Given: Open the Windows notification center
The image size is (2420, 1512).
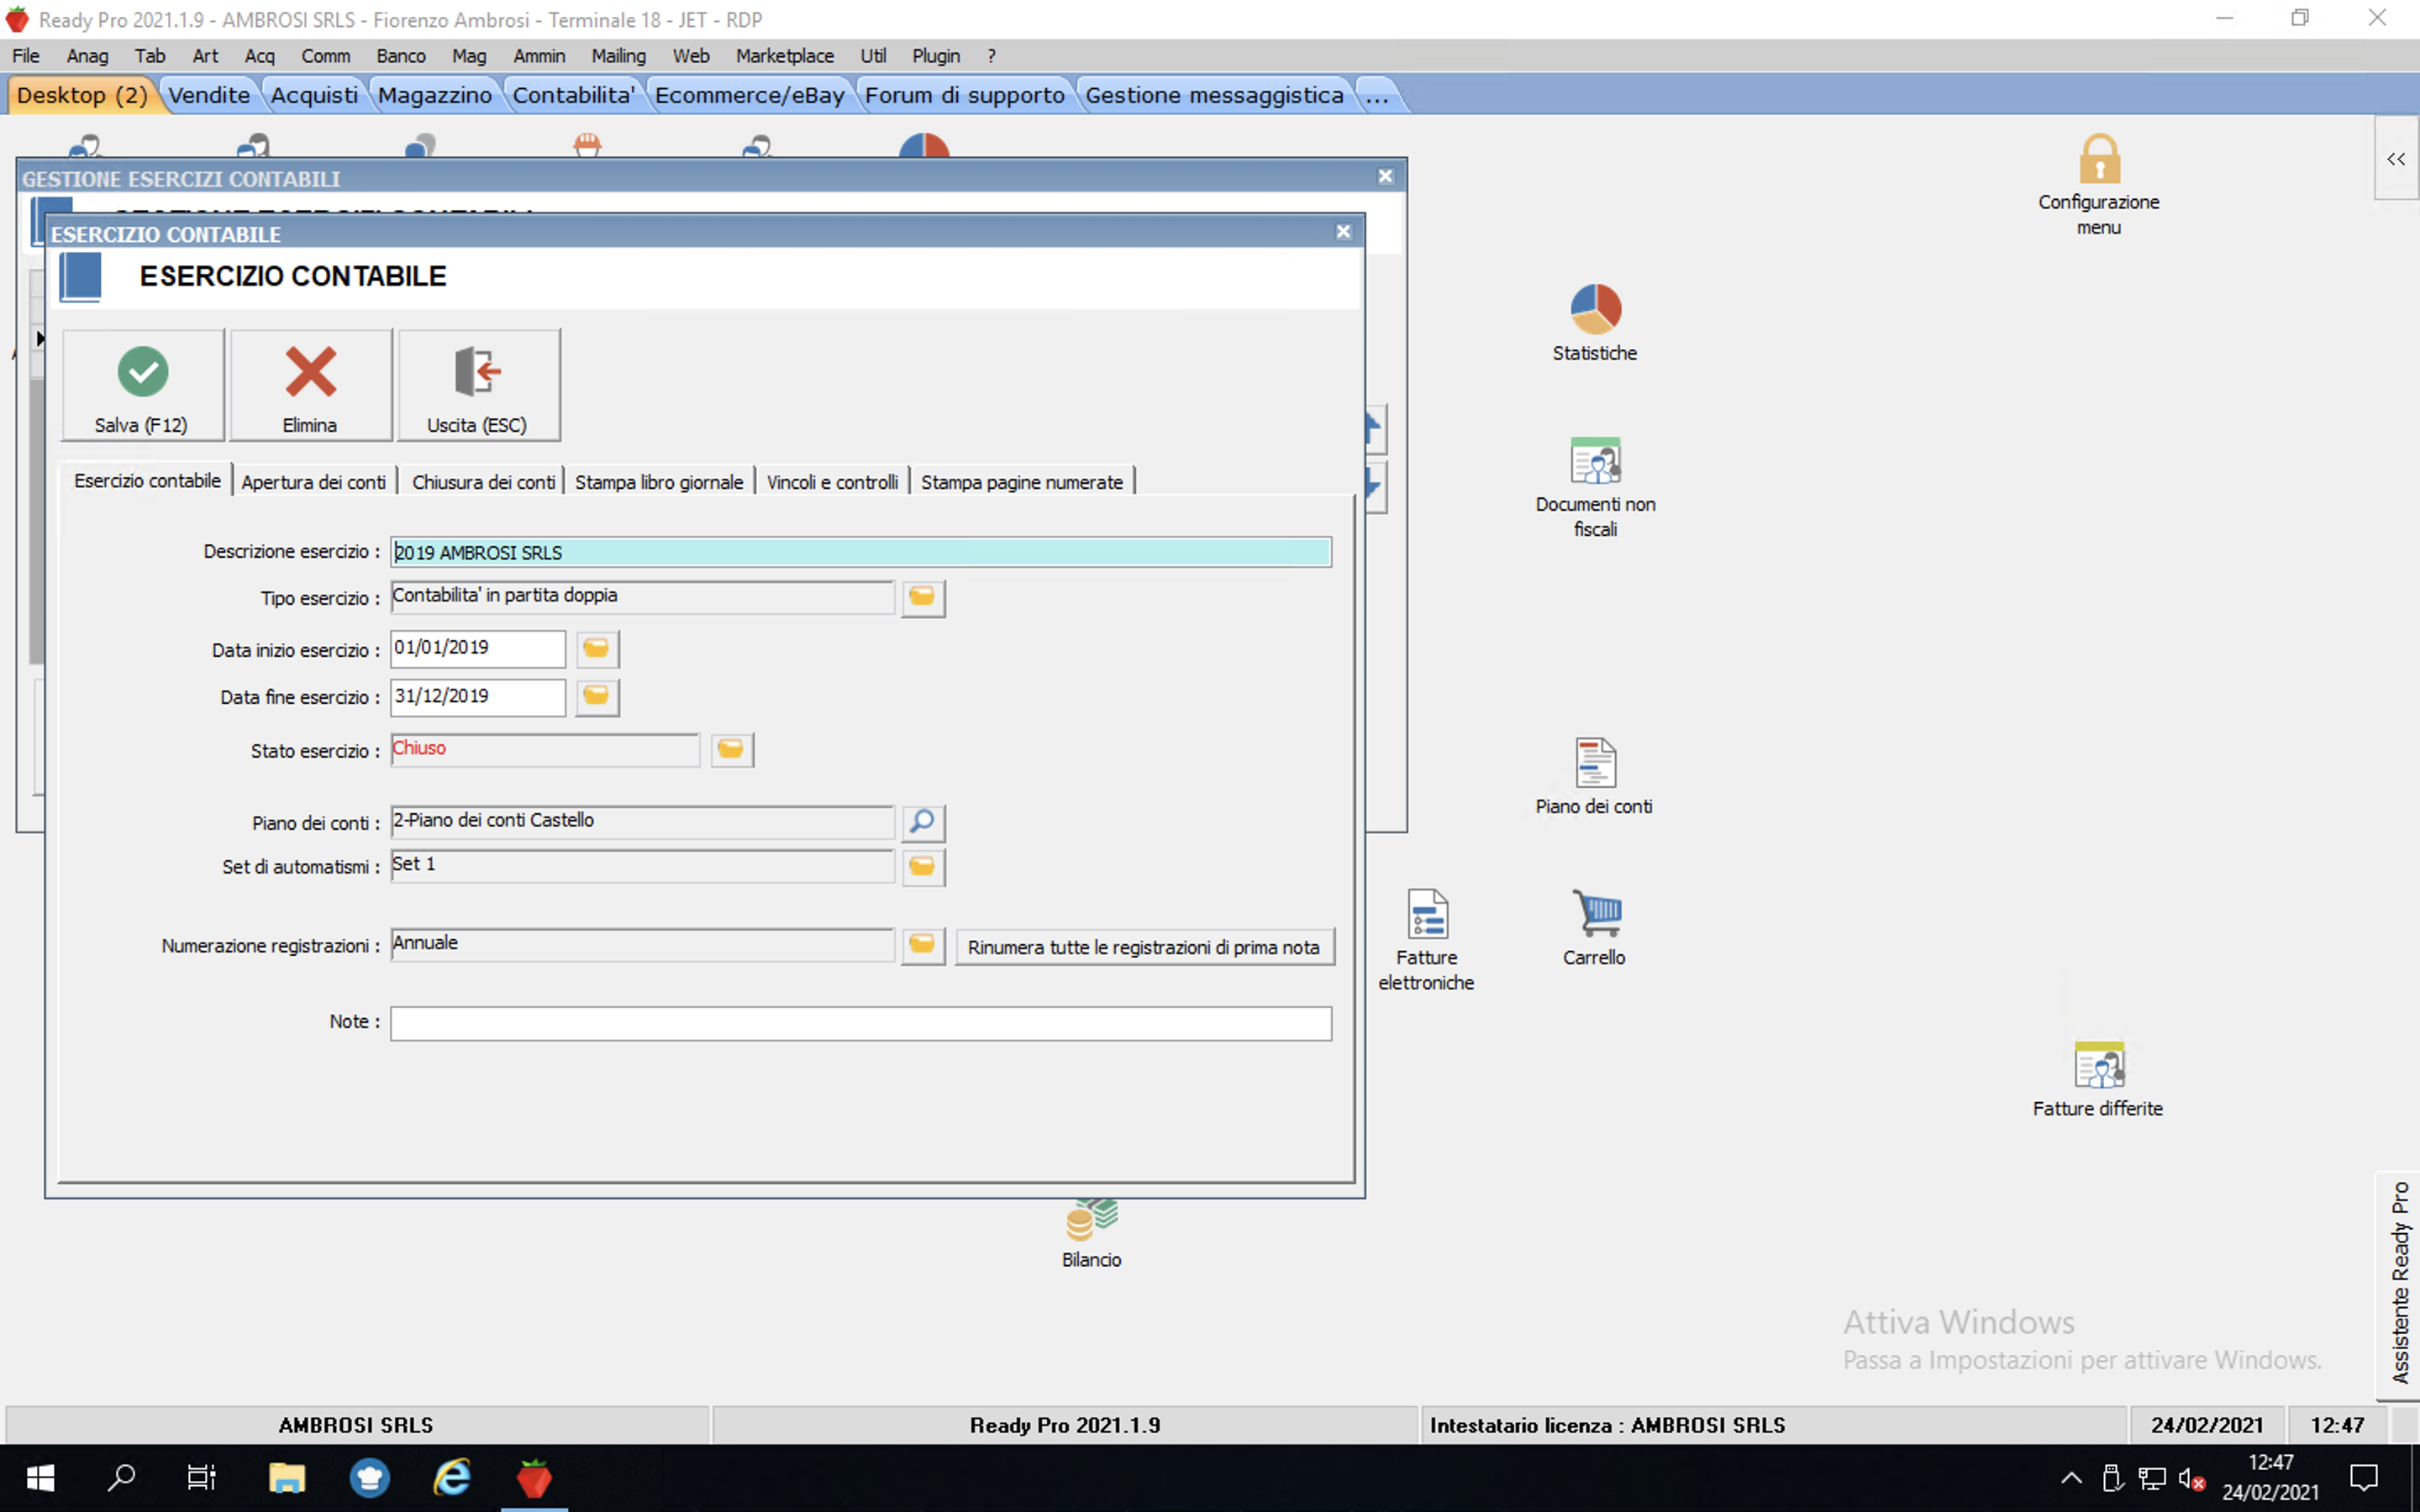Looking at the screenshot, I should click(2364, 1477).
